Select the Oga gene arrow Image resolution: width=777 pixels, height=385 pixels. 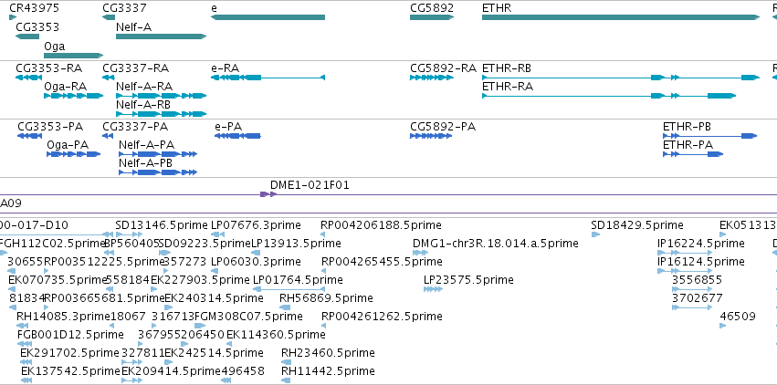coord(73,56)
